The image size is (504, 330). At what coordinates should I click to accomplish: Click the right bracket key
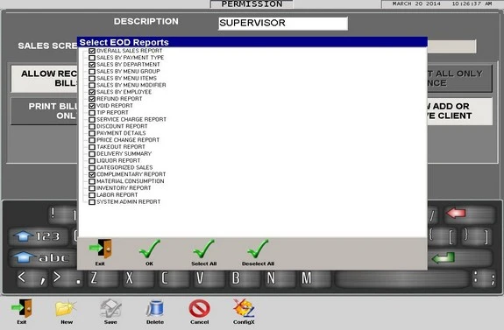point(477,237)
